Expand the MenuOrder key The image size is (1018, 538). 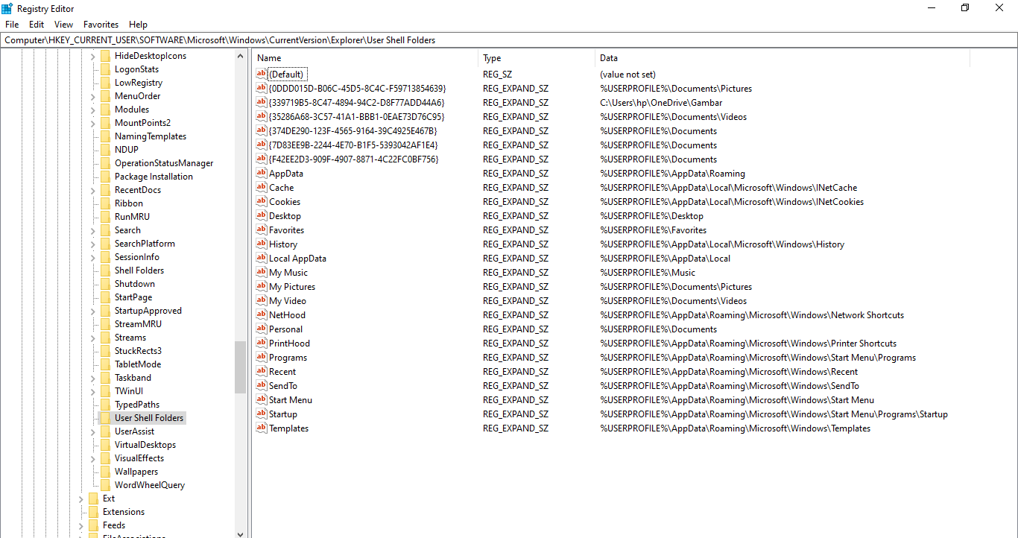[93, 96]
